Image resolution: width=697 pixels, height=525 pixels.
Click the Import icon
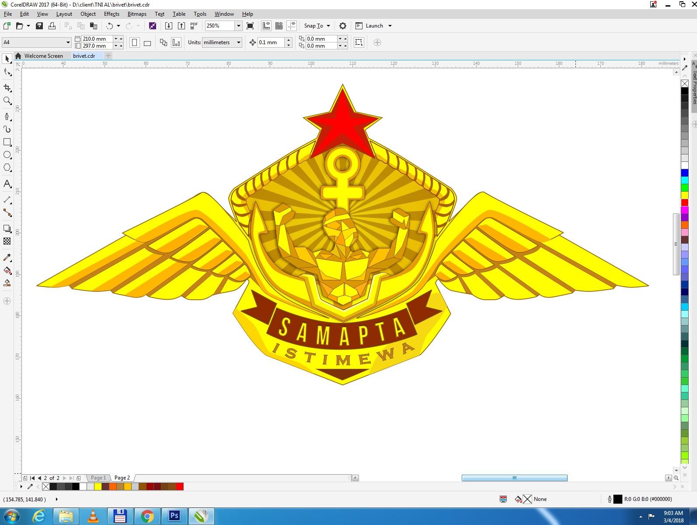pos(168,26)
